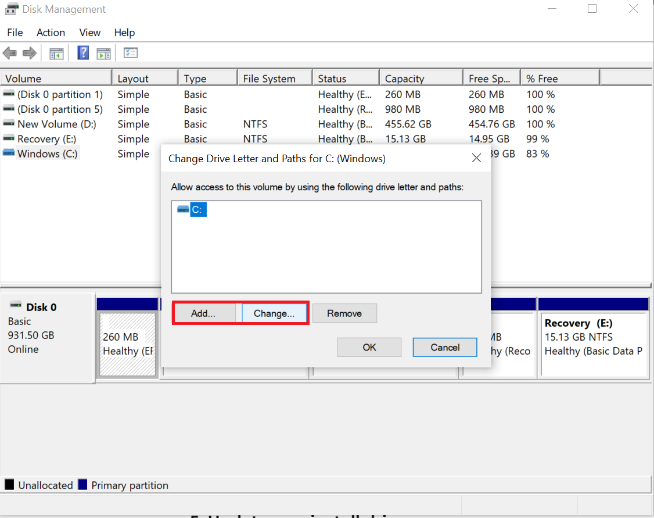Click the 99 % free cell
The height and width of the screenshot is (518, 654).
pyautogui.click(x=537, y=138)
